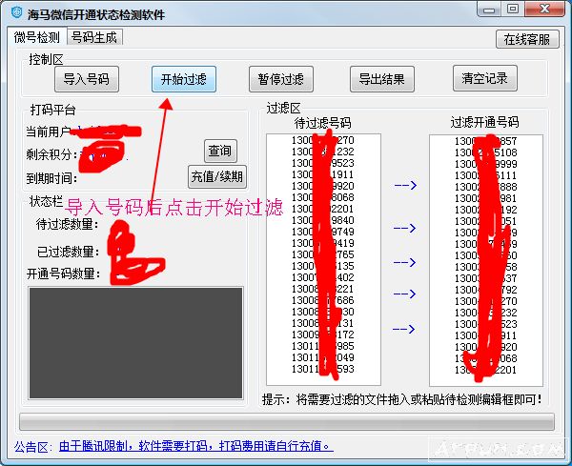Select the number ending 6111 in 过滤开通号码
The image size is (572, 466).
click(x=485, y=175)
